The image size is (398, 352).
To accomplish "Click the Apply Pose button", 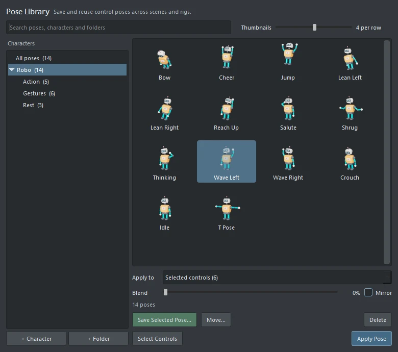I will coord(371,339).
